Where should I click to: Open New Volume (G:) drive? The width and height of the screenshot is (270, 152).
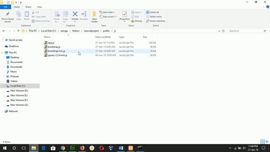[19, 105]
